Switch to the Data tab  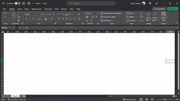(x=57, y=9)
